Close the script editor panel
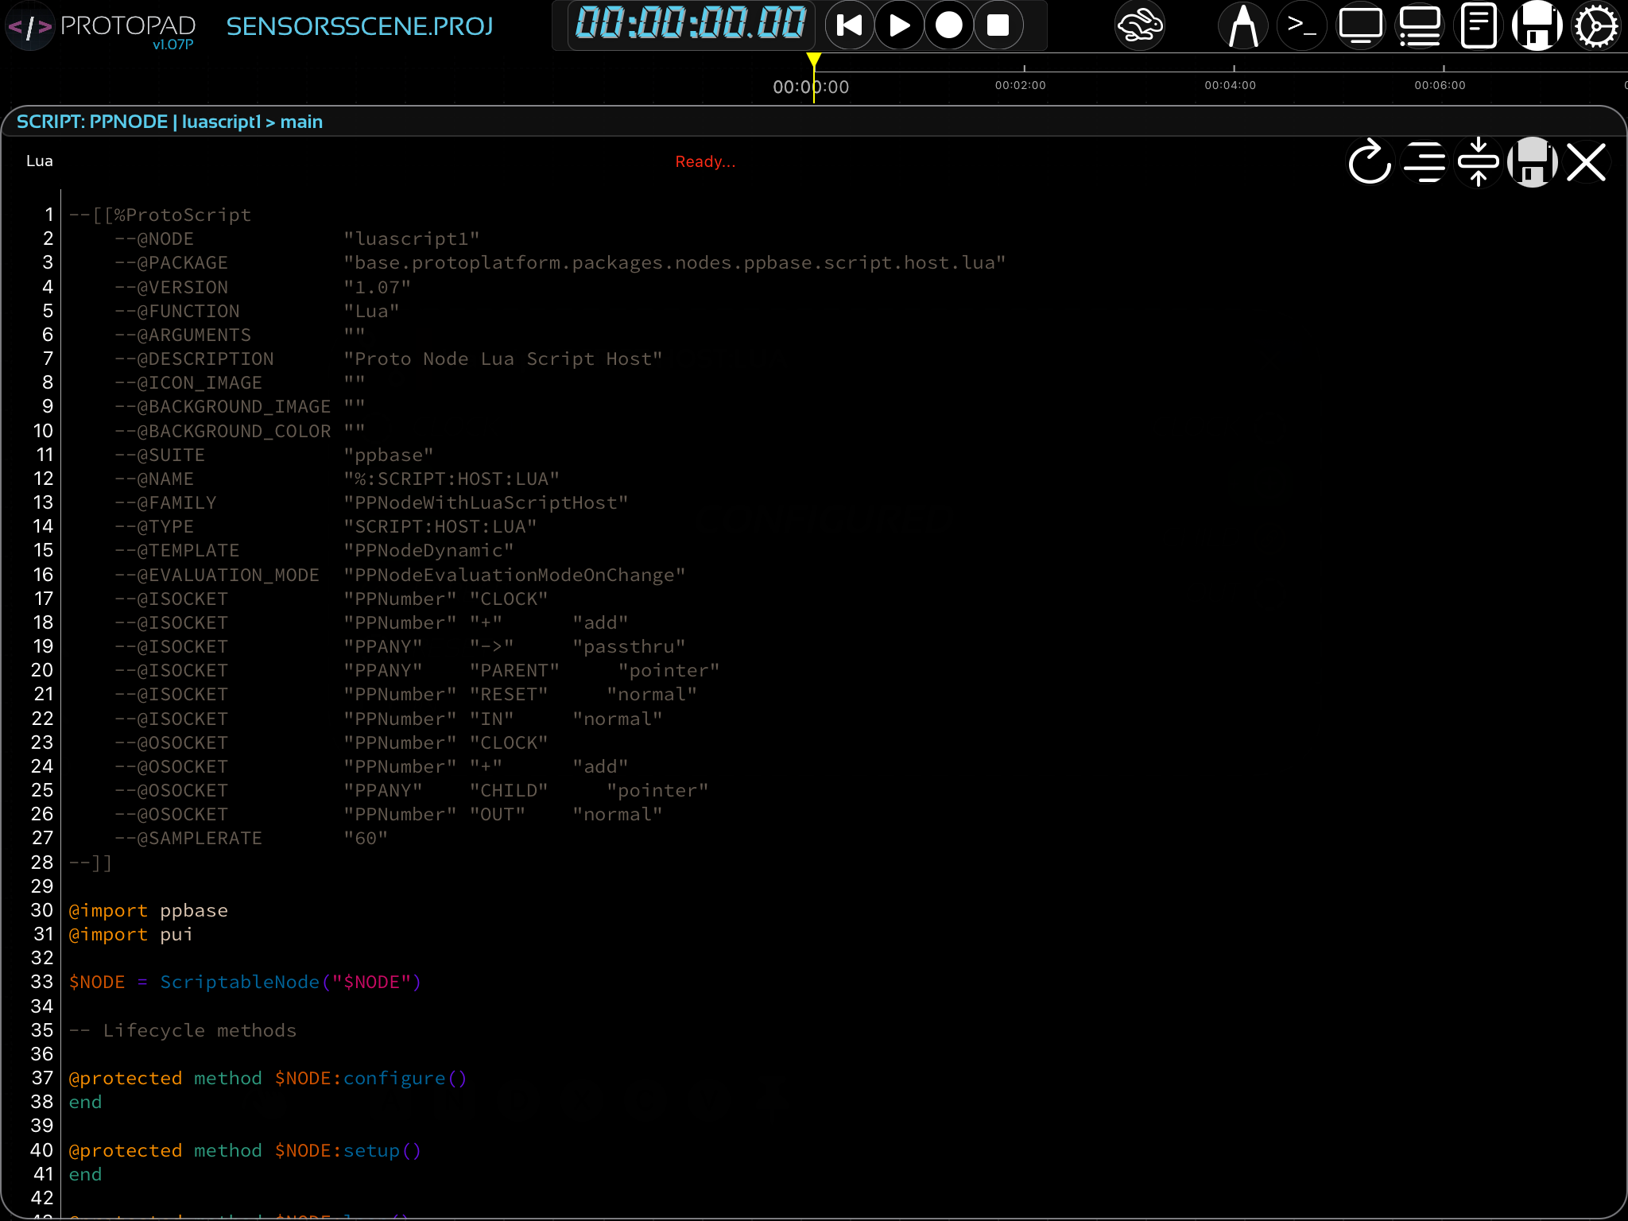 point(1587,162)
